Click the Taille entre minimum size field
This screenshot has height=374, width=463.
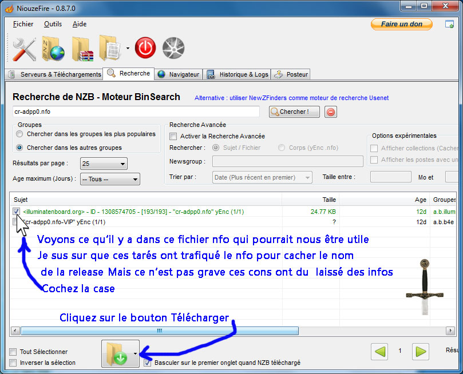(391, 177)
